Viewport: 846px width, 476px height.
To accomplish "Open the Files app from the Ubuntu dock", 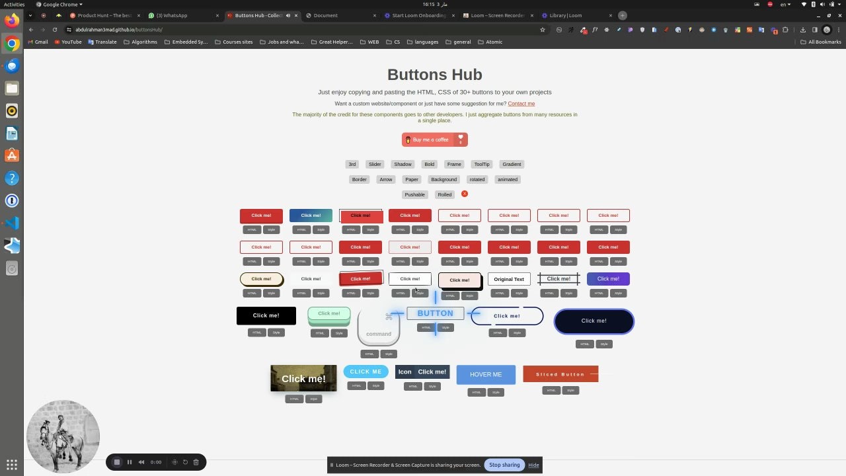I will (11, 88).
